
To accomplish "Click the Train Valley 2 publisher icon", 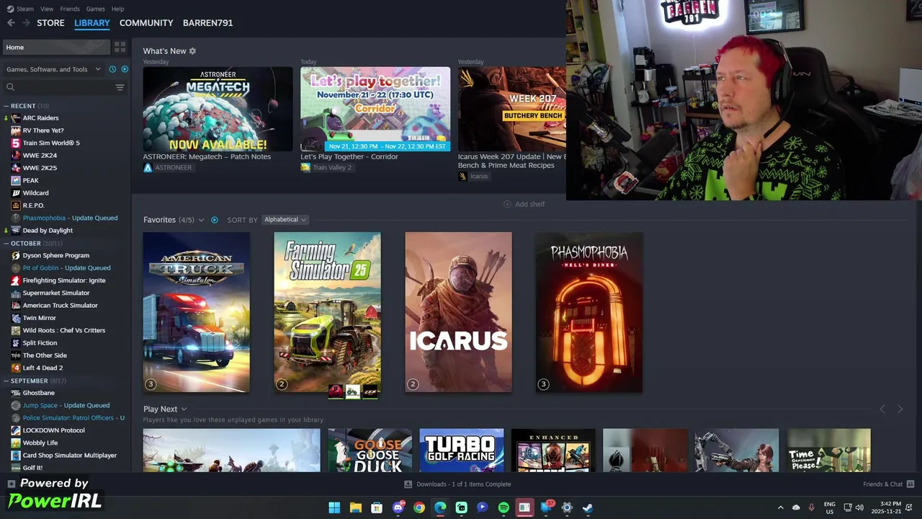I will (x=305, y=167).
